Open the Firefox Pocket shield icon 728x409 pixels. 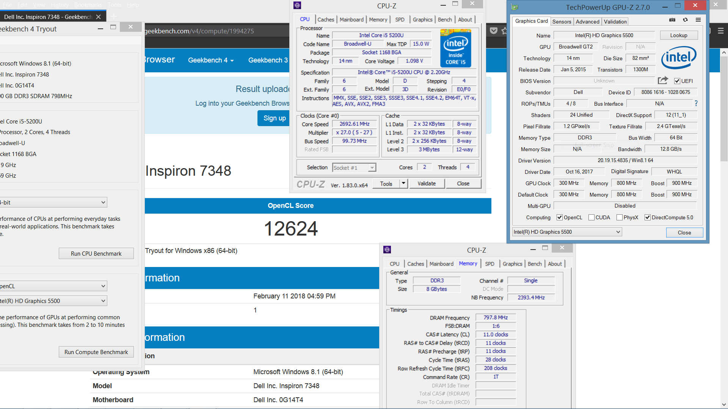(494, 31)
